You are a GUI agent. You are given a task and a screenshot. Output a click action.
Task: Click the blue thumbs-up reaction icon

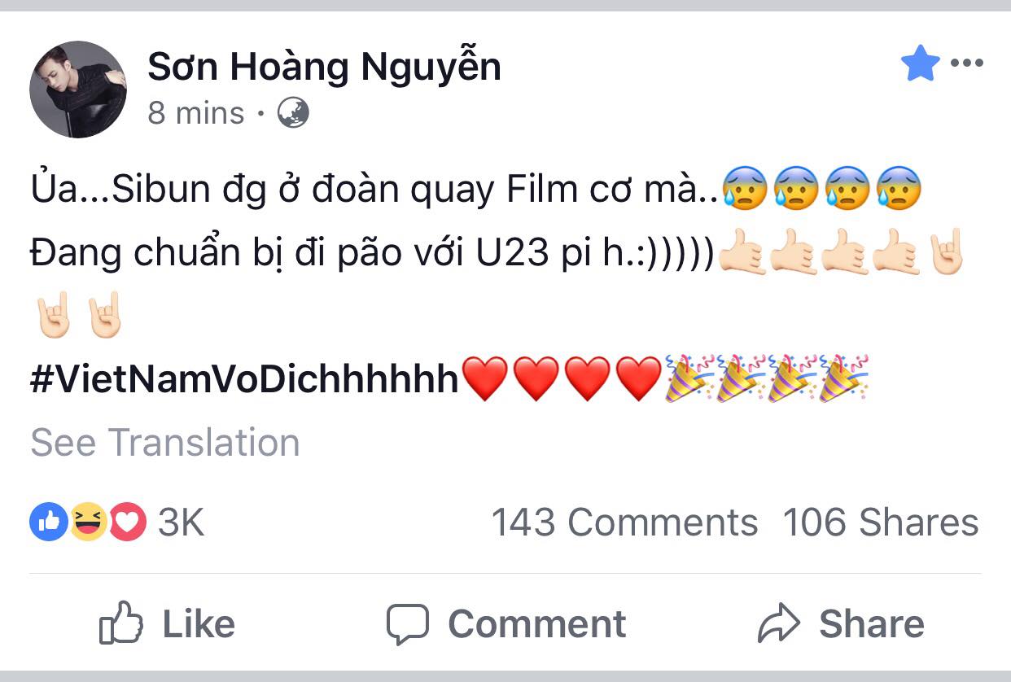(48, 522)
